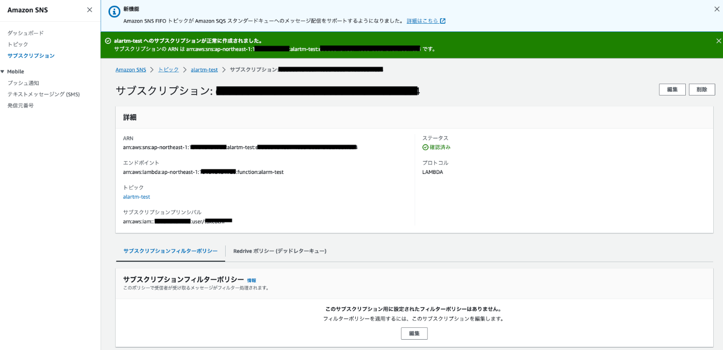This screenshot has height=350, width=723.
Task: Switch to Redrive ポリシー (デッドレターキュー) tab
Action: click(x=280, y=251)
